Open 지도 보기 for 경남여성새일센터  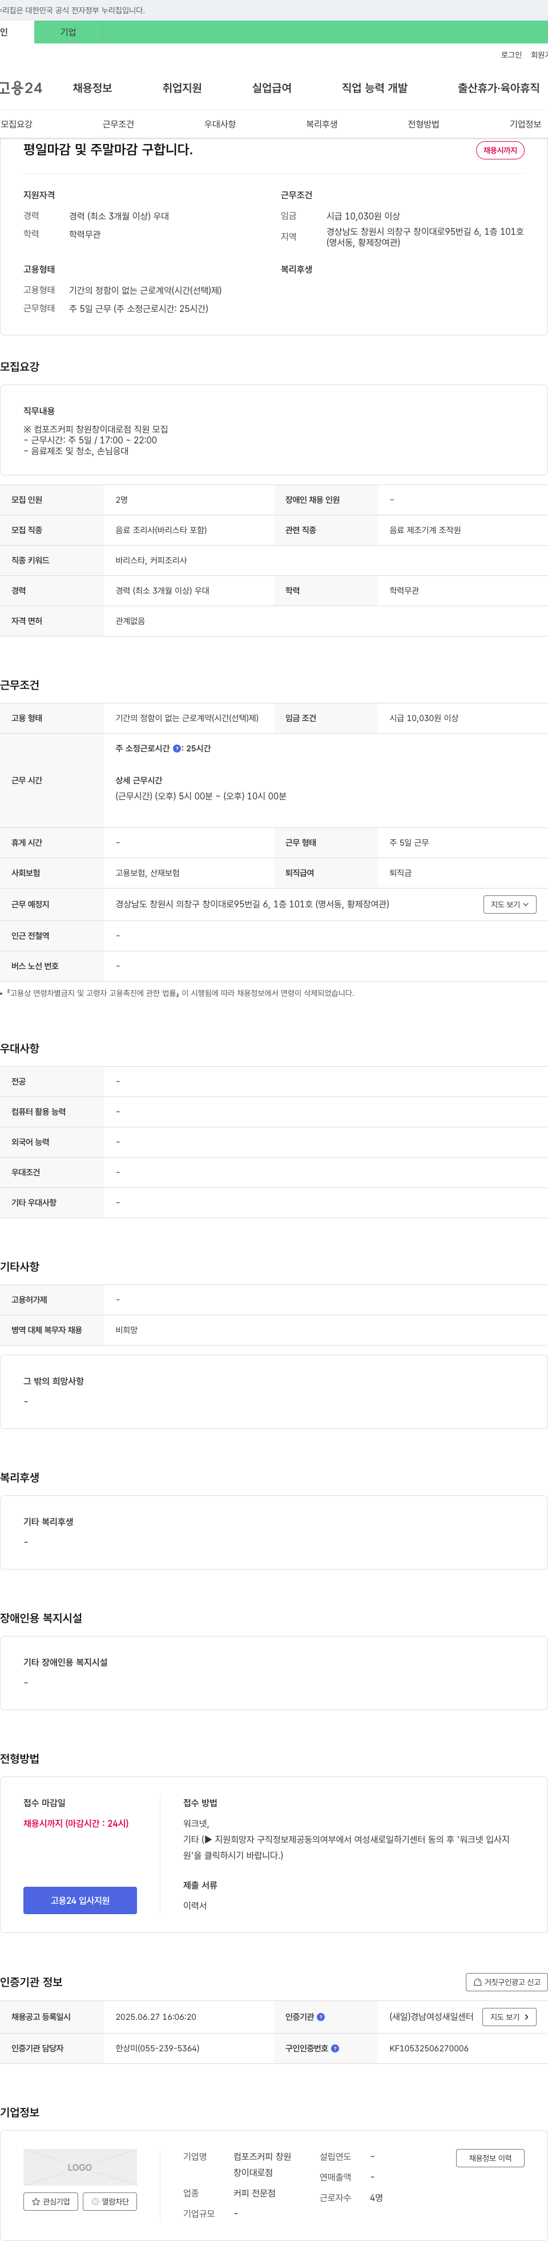(x=509, y=2016)
